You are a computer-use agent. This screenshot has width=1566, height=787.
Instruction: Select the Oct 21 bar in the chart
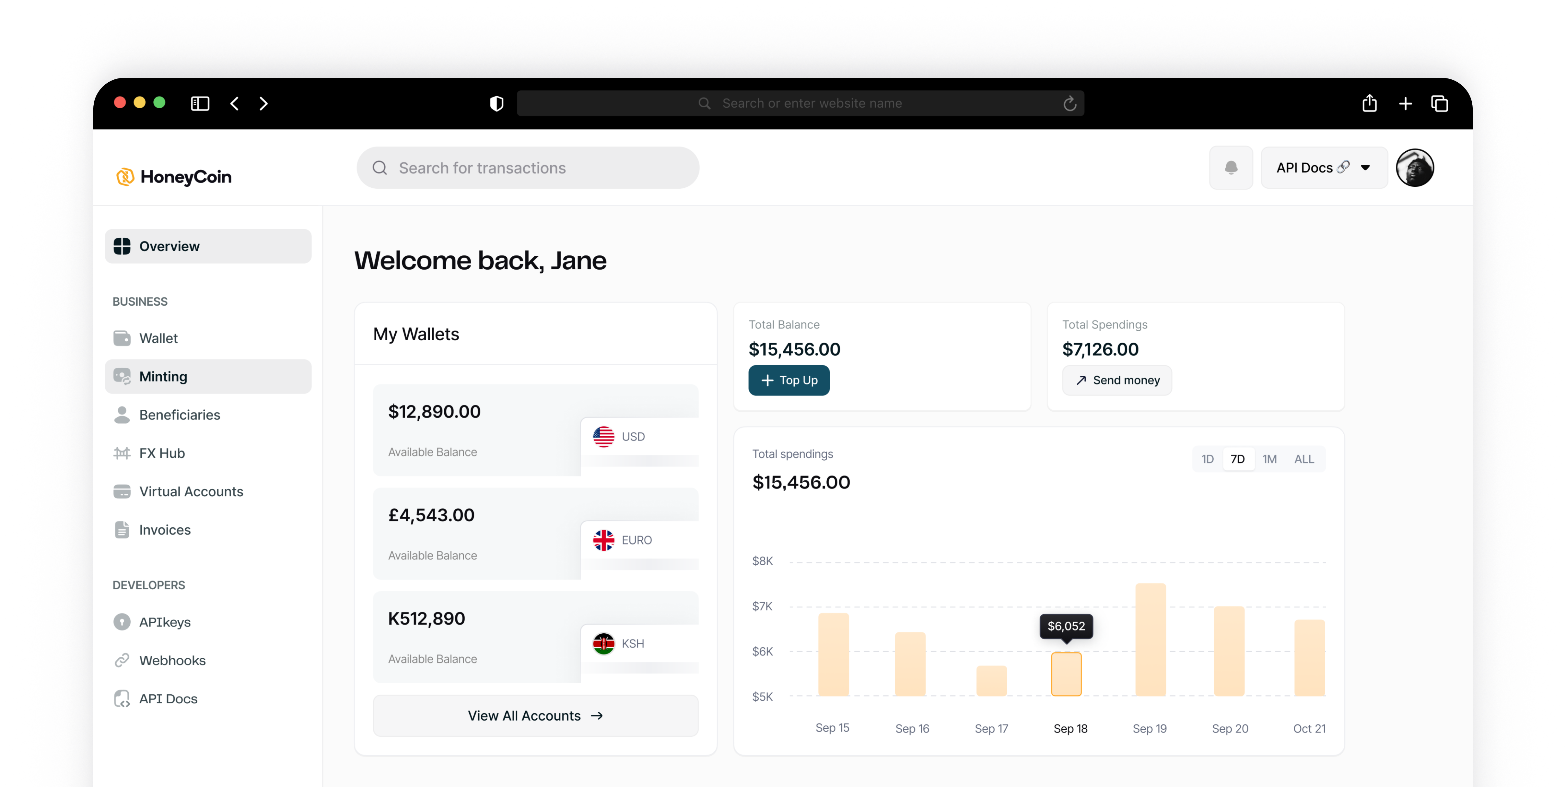click(1309, 658)
